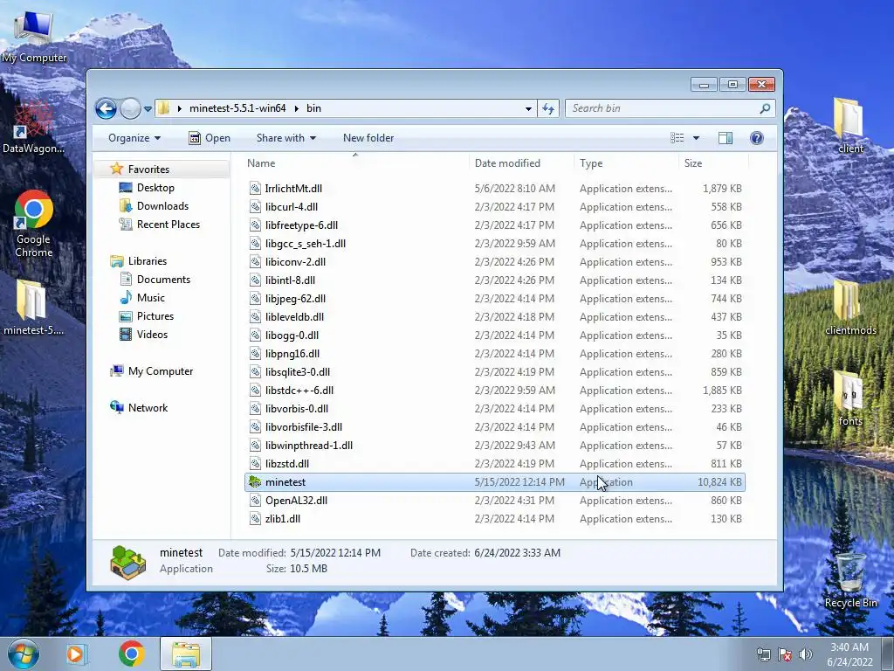This screenshot has width=894, height=671.
Task: Select the libcurl-4.dll file icon
Action: point(256,206)
